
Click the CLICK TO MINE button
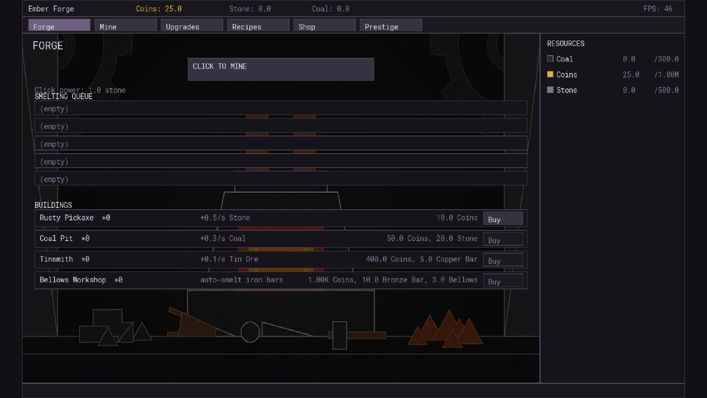[281, 69]
